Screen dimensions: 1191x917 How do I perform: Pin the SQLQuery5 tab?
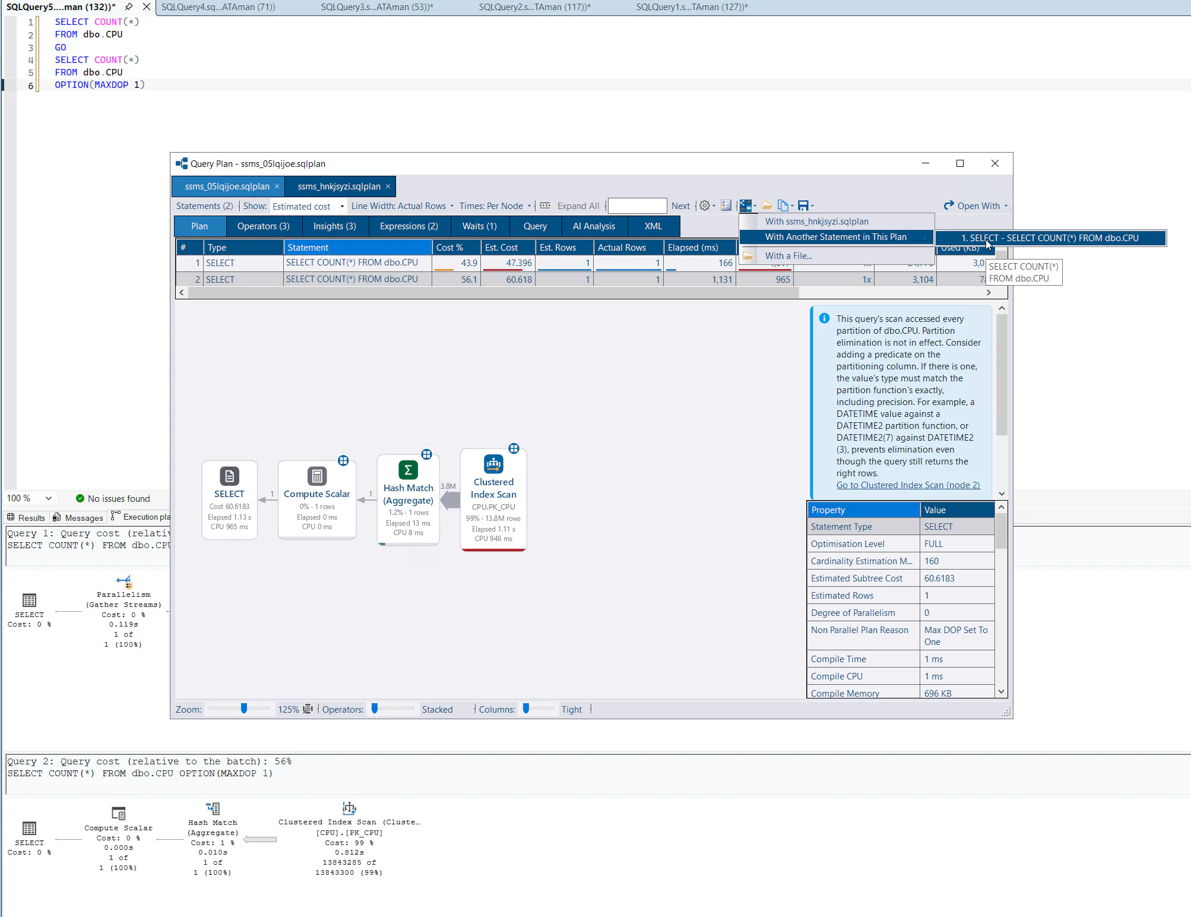128,7
